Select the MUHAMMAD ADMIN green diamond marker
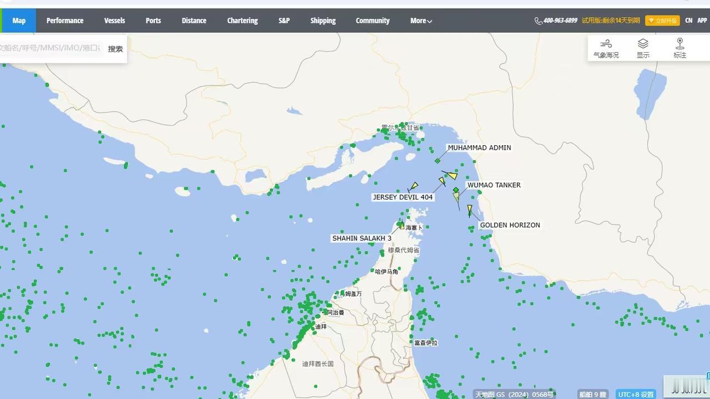This screenshot has height=399, width=710. [x=437, y=161]
